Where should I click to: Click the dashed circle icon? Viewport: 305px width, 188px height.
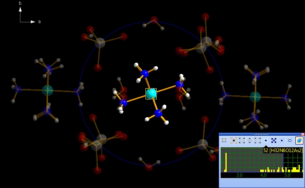pos(242,141)
